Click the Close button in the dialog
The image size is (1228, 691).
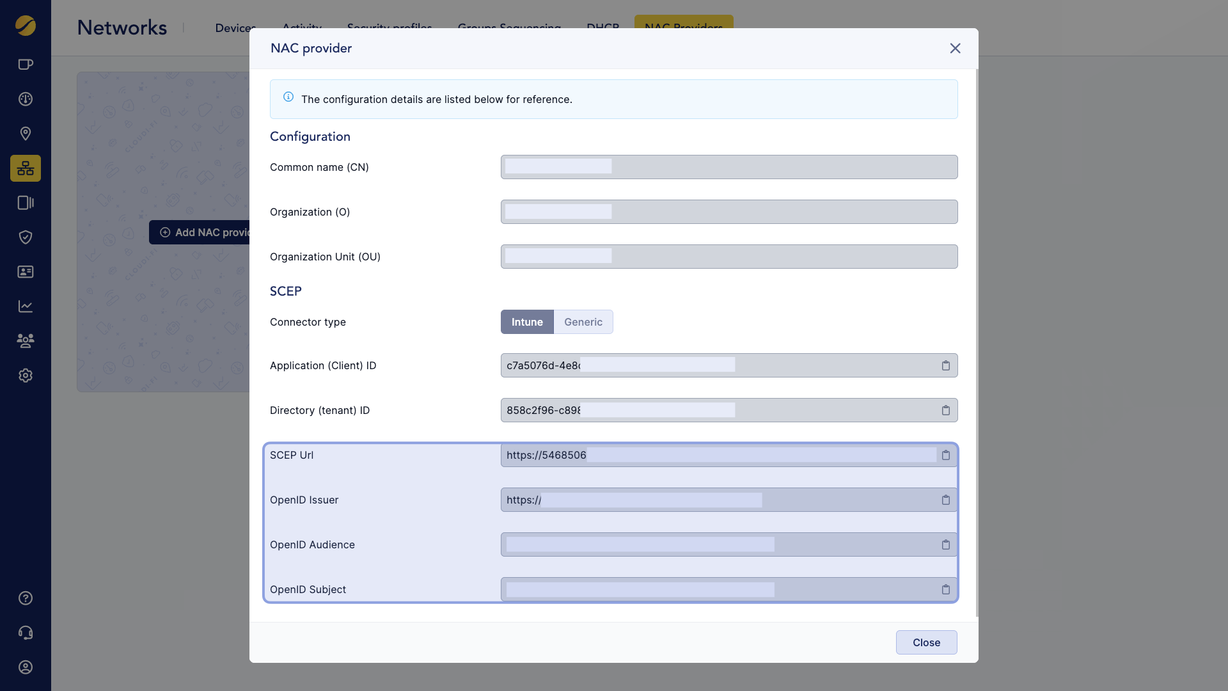pos(926,642)
